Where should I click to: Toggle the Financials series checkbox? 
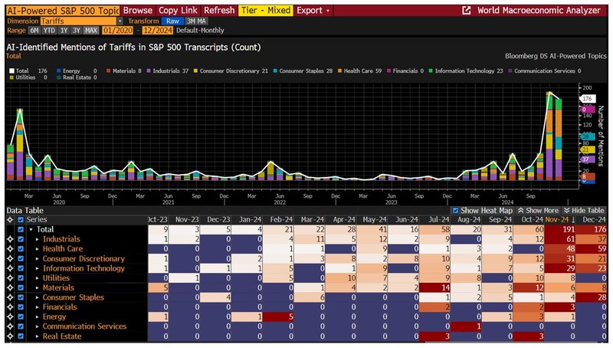pyautogui.click(x=21, y=307)
